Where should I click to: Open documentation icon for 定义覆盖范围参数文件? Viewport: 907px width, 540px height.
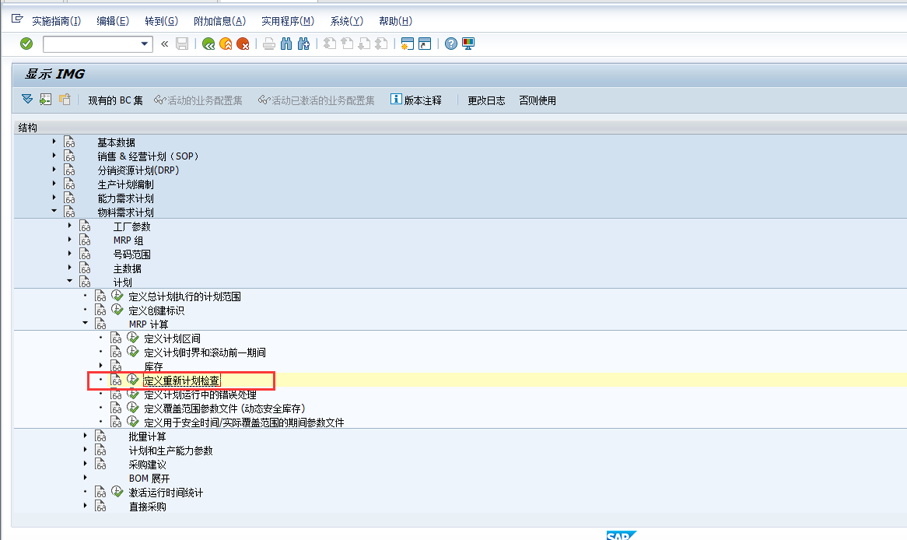[116, 408]
